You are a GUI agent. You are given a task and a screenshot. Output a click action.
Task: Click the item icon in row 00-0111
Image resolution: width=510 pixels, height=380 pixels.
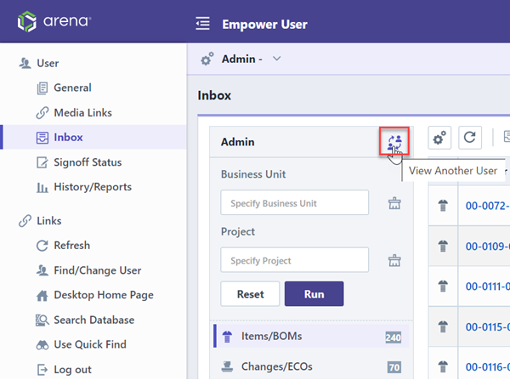(443, 286)
